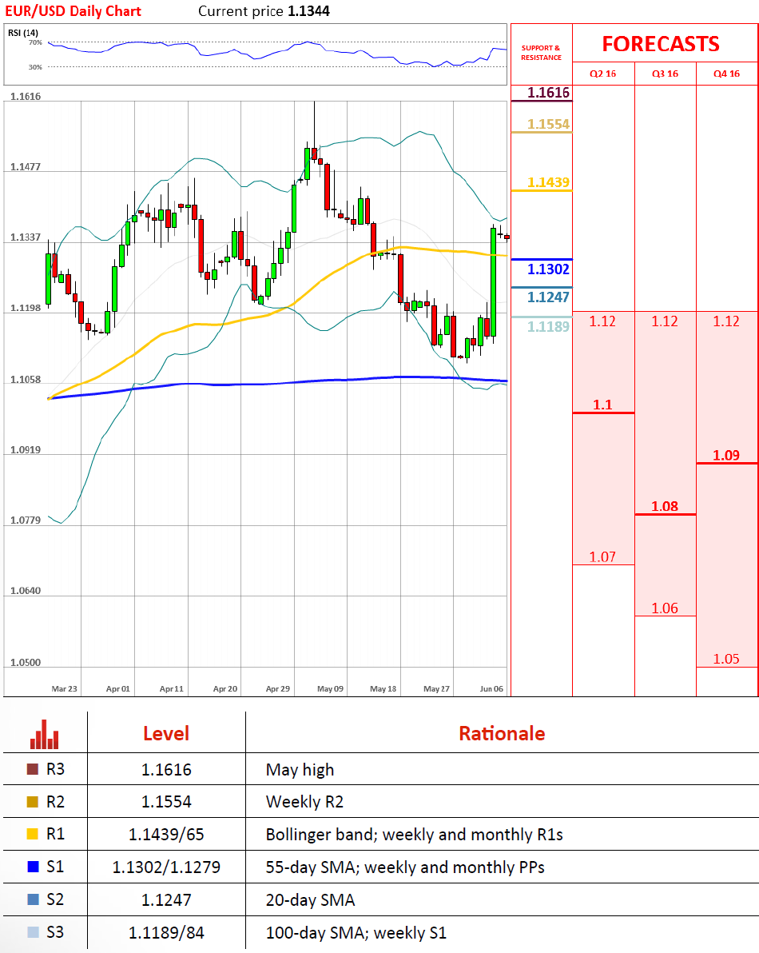Click the S3 light blue color swatch
Image resolution: width=759 pixels, height=953 pixels.
(33, 931)
